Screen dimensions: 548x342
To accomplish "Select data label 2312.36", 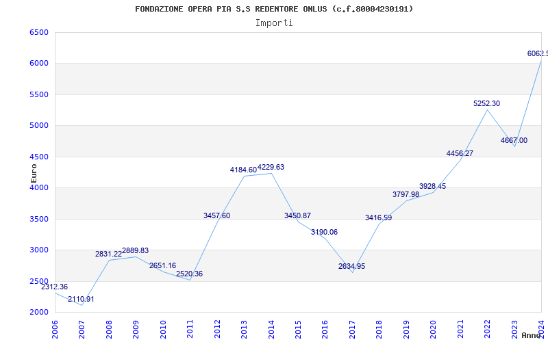I will point(55,287).
